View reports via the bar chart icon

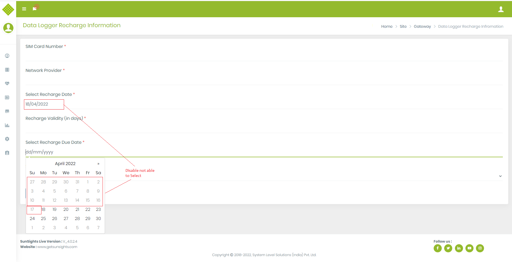click(7, 125)
